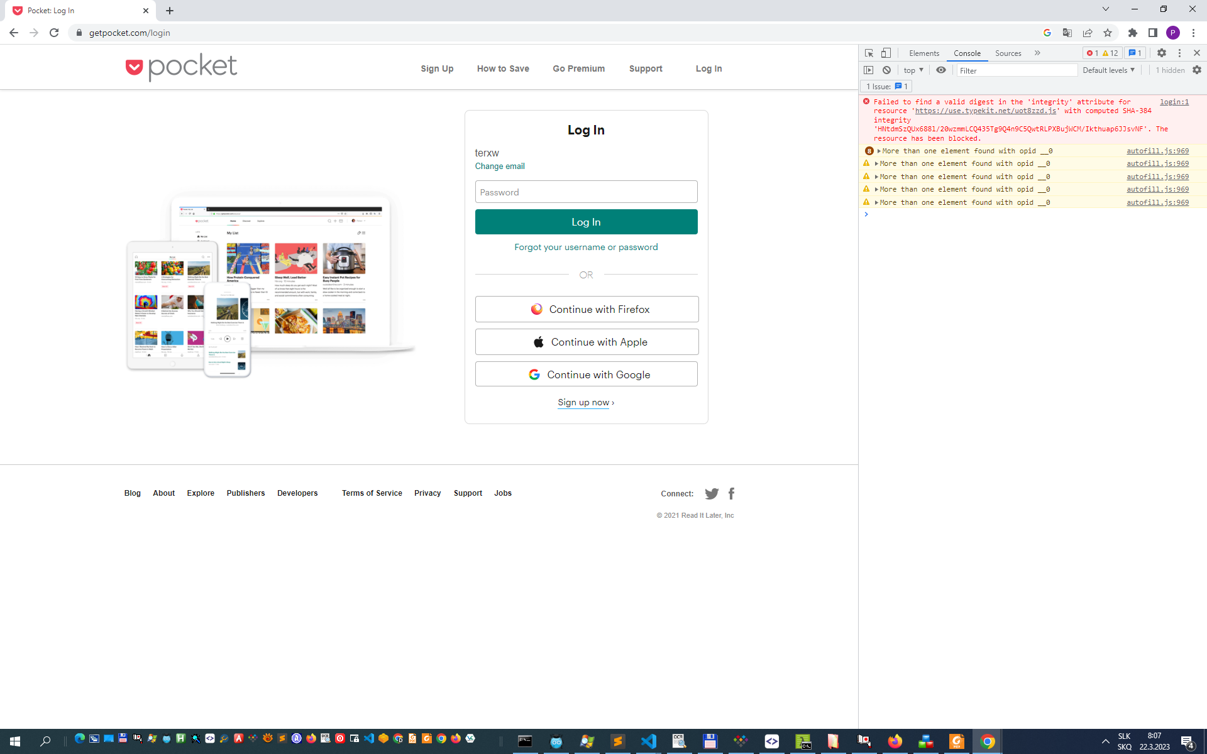Click inside the Password field
The image size is (1207, 754).
pos(587,192)
